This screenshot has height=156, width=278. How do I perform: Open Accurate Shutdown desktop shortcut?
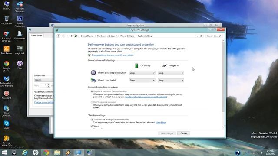20,6
